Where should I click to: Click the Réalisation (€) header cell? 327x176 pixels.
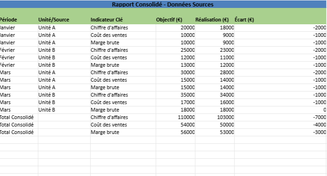coord(214,20)
